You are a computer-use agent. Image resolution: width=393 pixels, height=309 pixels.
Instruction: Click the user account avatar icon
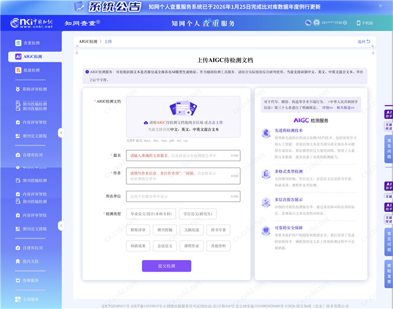tap(314, 23)
